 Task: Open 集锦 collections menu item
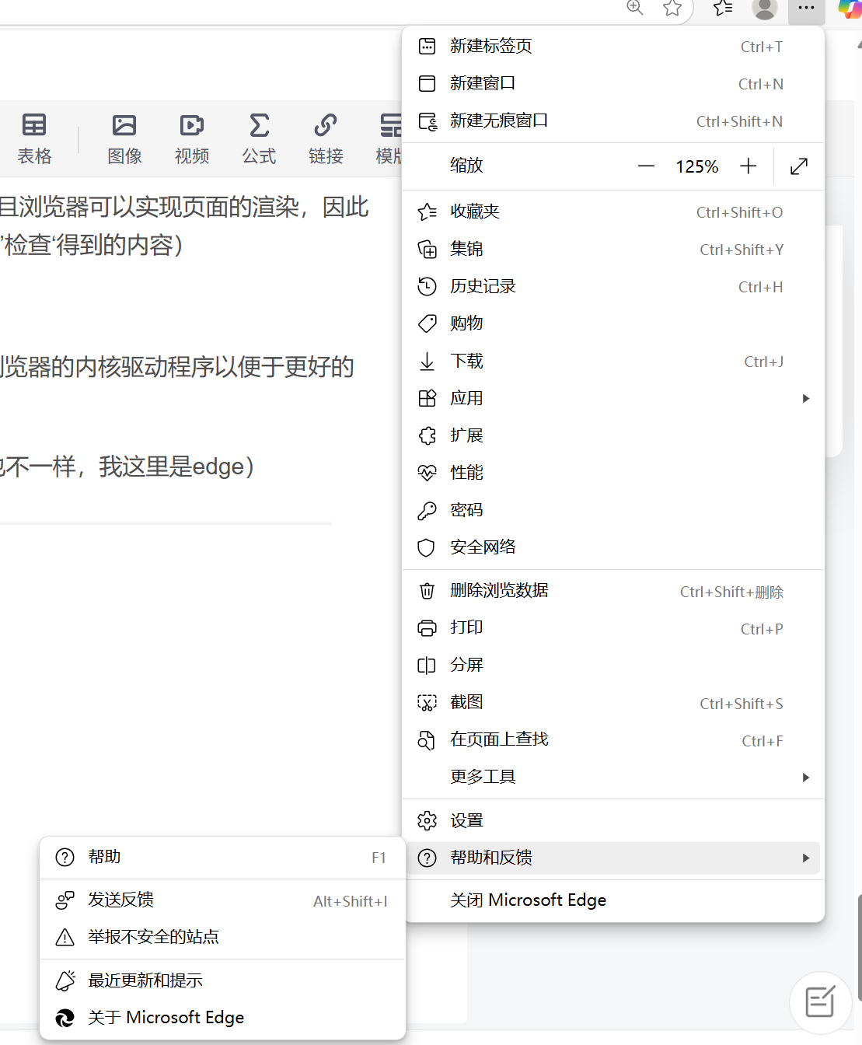coord(613,250)
